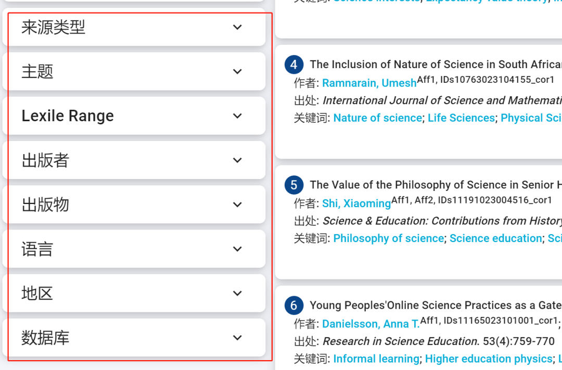Expand the 出版者 filter chevron
Screen dimensions: 562x370
click(237, 160)
